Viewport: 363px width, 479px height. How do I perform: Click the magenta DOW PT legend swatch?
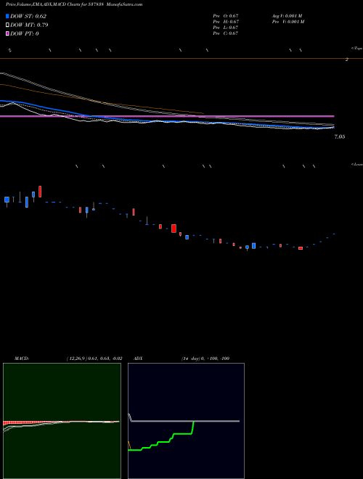click(x=7, y=33)
